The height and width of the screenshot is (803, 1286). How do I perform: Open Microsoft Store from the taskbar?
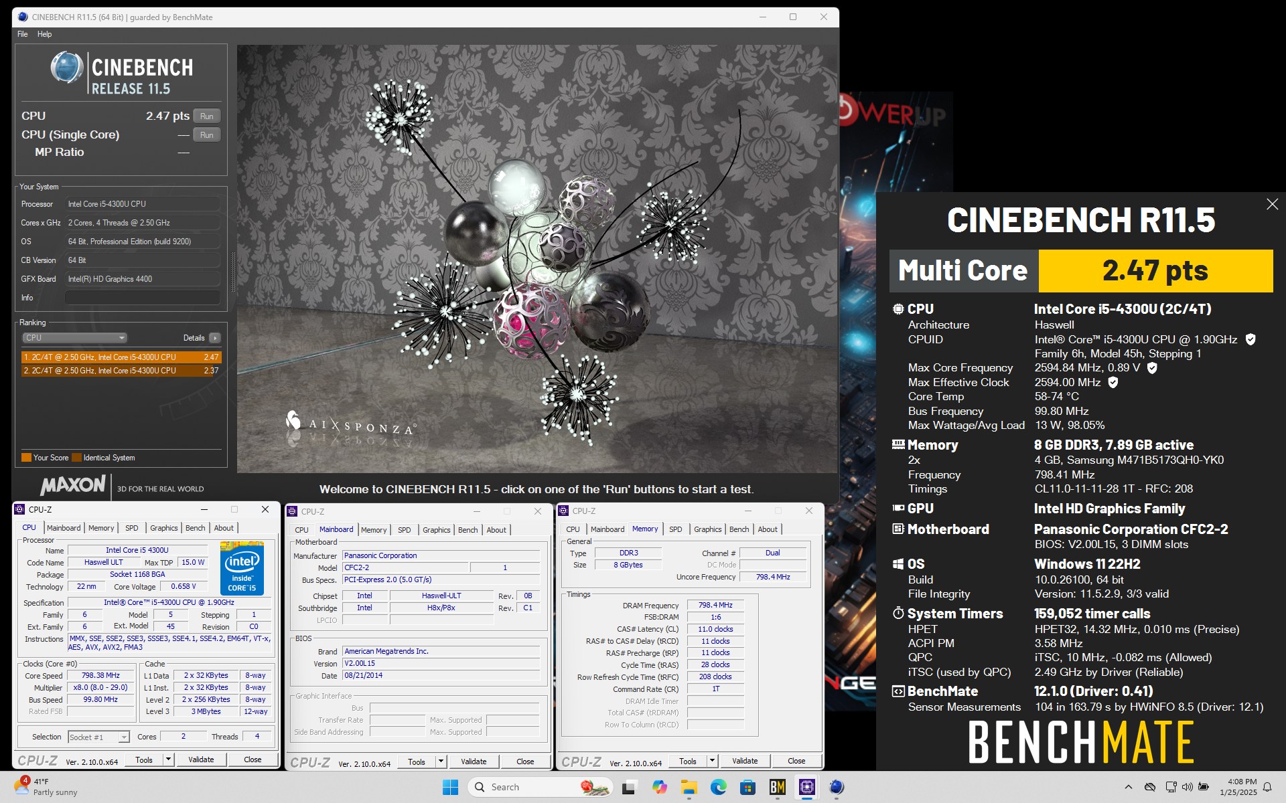click(747, 787)
